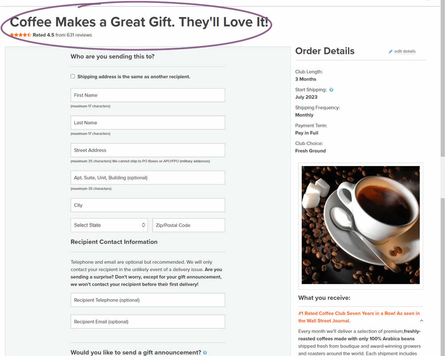Image resolution: width=445 pixels, height=356 pixels.
Task: Click the gift announcement help question icon
Action: pyautogui.click(x=205, y=352)
